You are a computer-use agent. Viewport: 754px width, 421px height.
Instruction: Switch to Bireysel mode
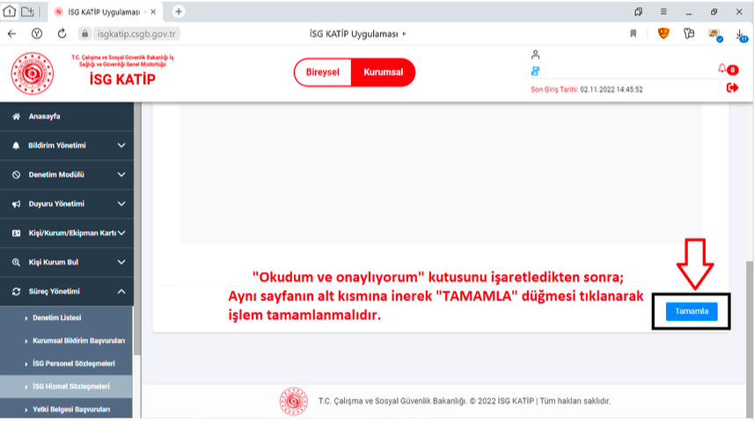[322, 72]
